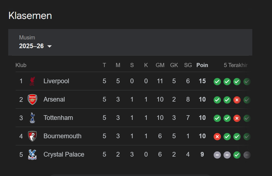Click the Klasemen heading
The height and width of the screenshot is (176, 272).
point(30,16)
